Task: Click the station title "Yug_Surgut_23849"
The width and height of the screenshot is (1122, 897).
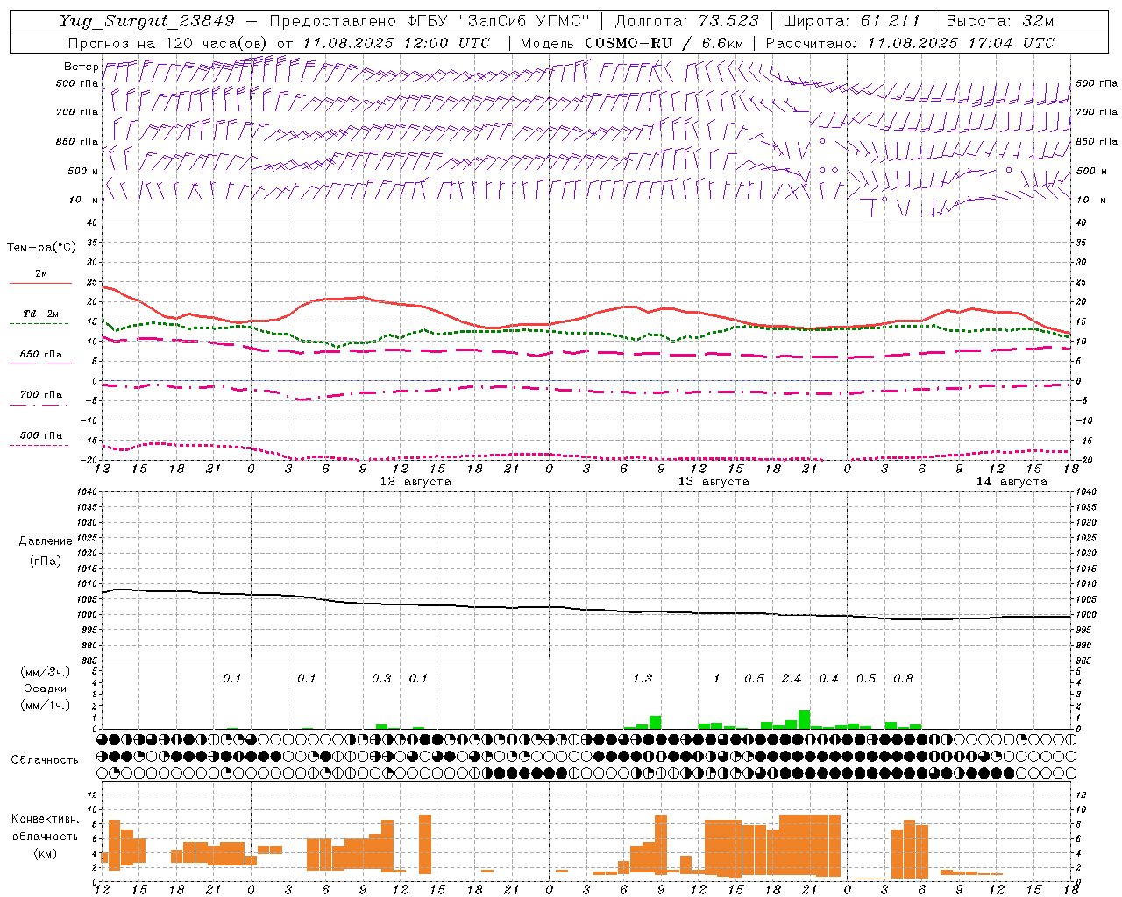Action: pos(147,21)
